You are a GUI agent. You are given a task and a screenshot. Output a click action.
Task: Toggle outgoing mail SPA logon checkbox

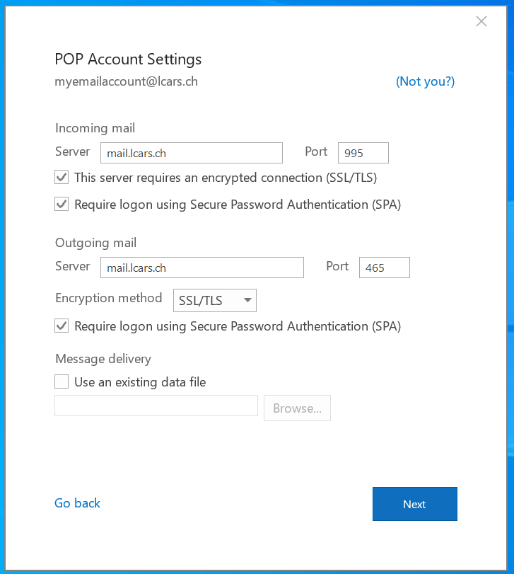tap(62, 326)
